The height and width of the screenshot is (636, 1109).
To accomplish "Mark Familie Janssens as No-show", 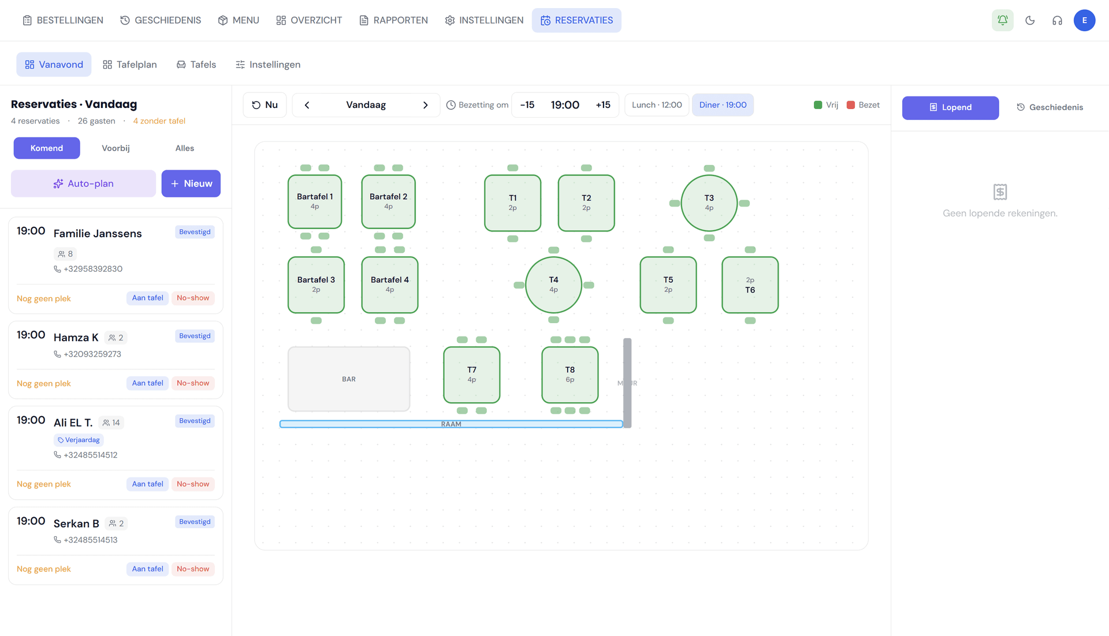I will [x=193, y=298].
